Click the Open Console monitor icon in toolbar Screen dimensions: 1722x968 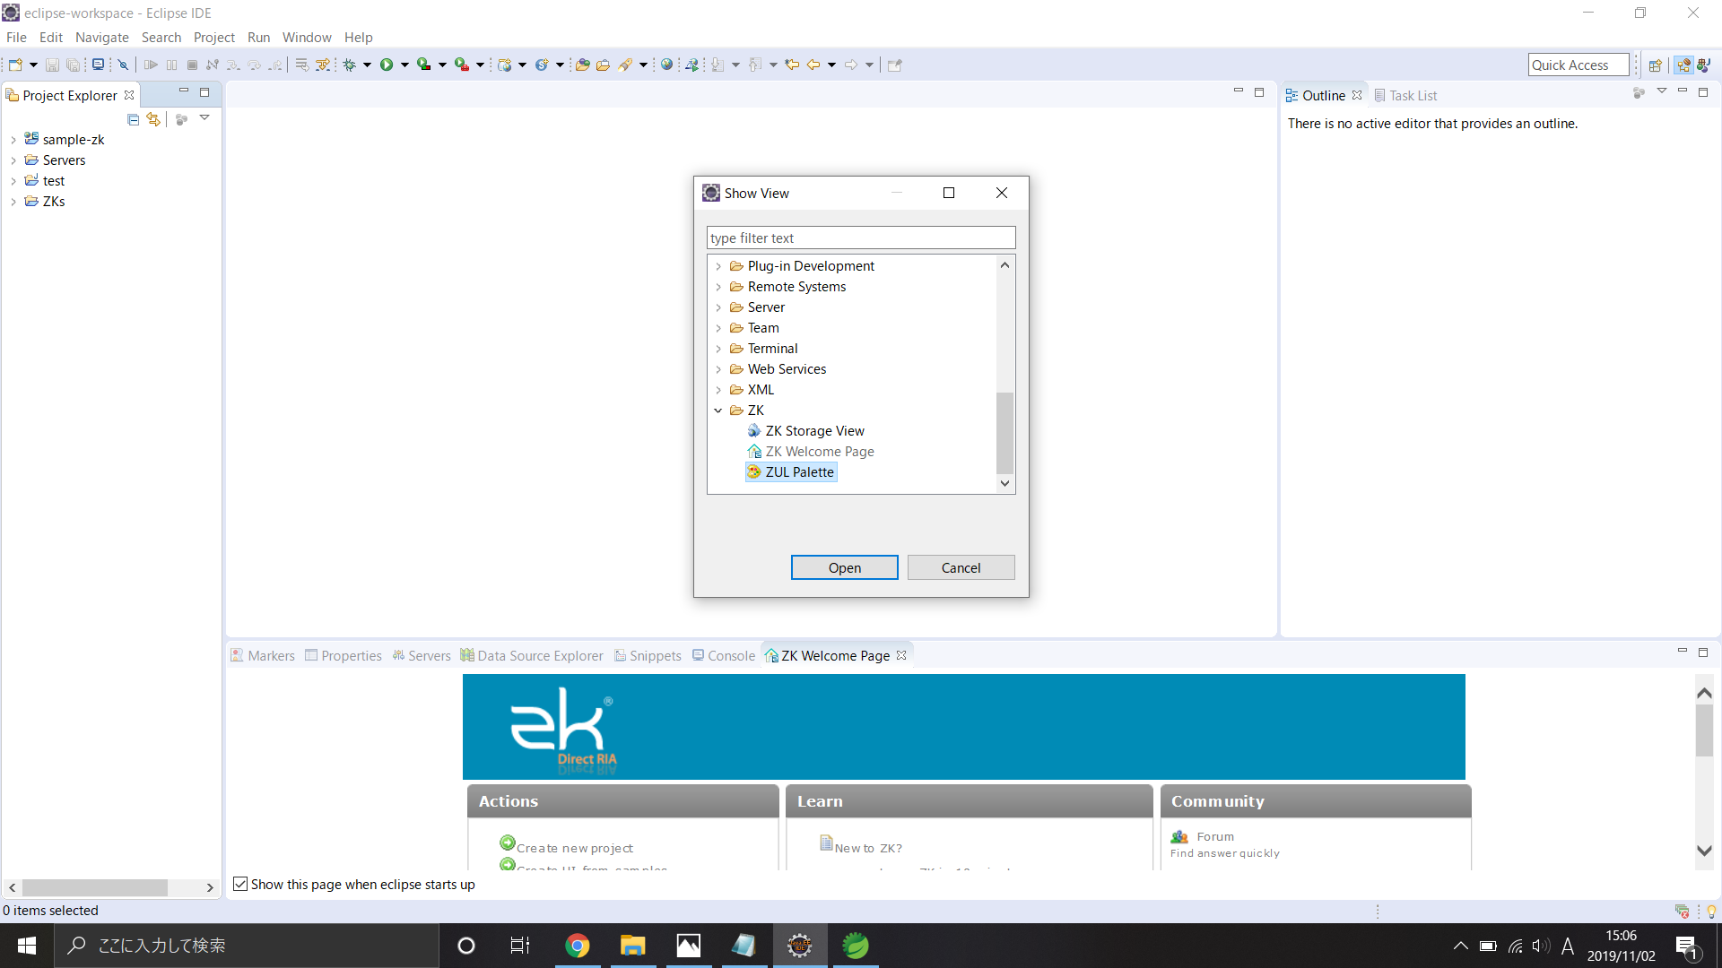click(98, 65)
